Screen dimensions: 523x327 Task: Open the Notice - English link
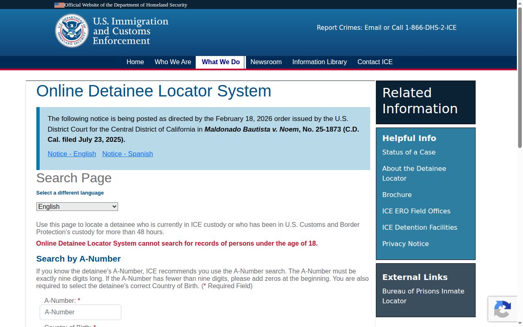pyautogui.click(x=72, y=154)
